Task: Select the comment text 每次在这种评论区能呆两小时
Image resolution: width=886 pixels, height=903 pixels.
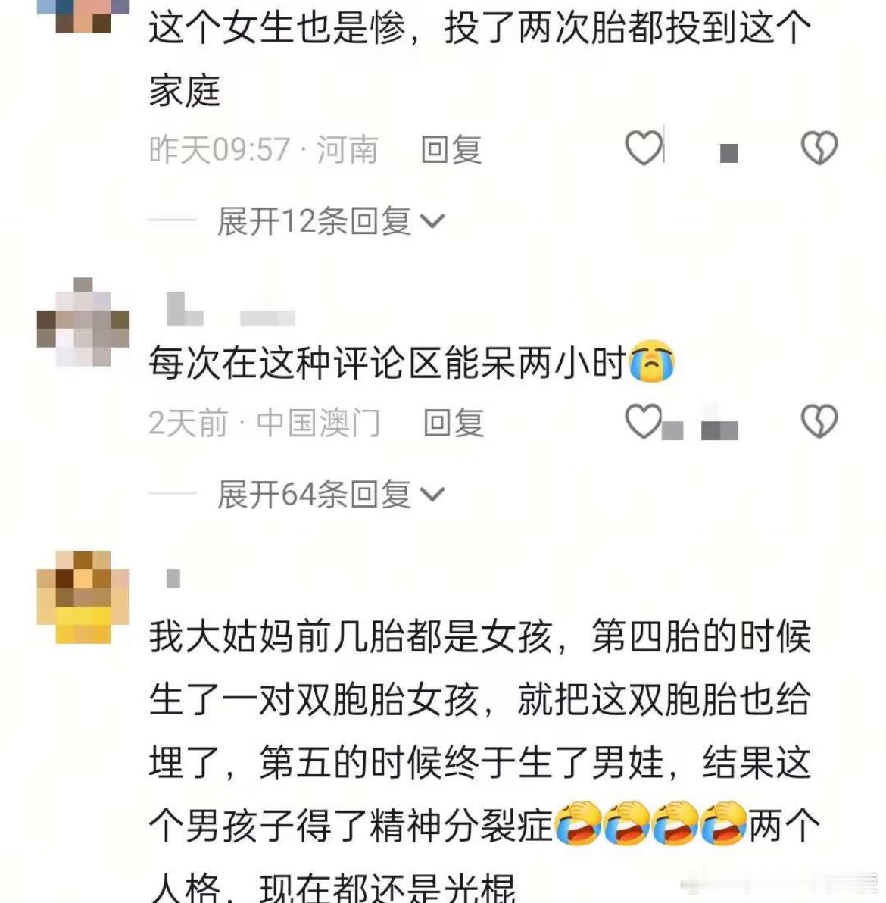Action: coord(387,363)
